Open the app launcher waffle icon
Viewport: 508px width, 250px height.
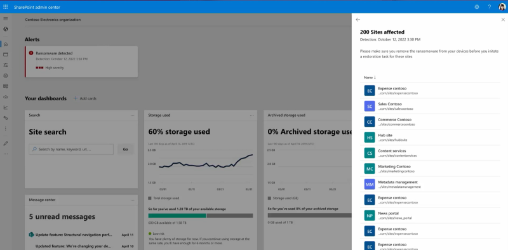(x=6, y=7)
